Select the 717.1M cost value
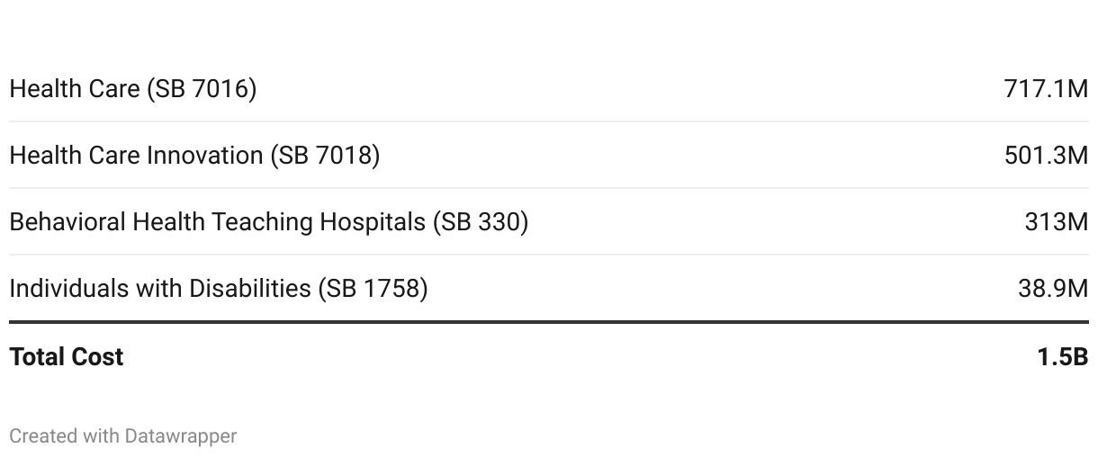This screenshot has height=457, width=1098. click(x=1046, y=89)
